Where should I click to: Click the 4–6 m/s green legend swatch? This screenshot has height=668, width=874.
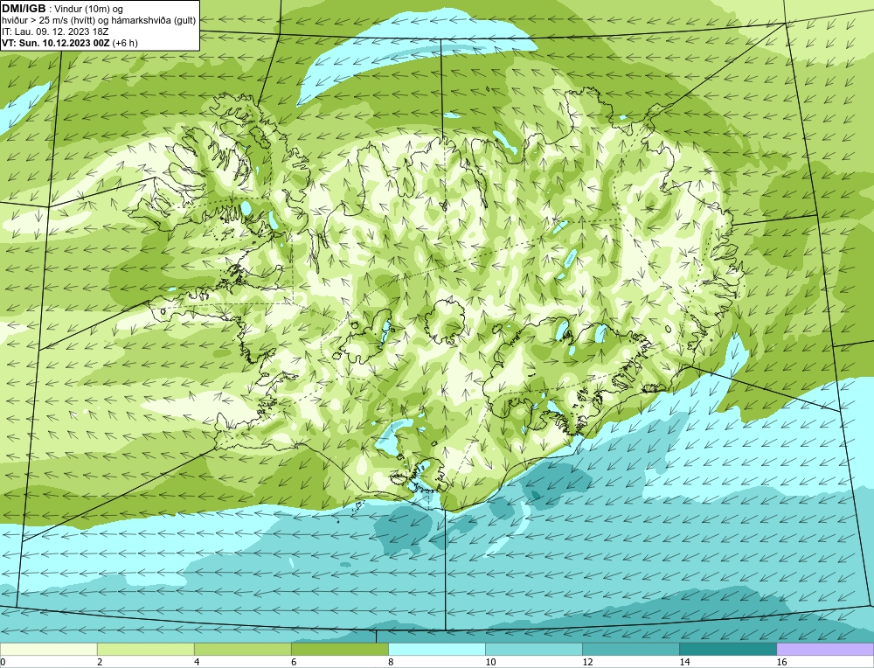[x=242, y=650]
